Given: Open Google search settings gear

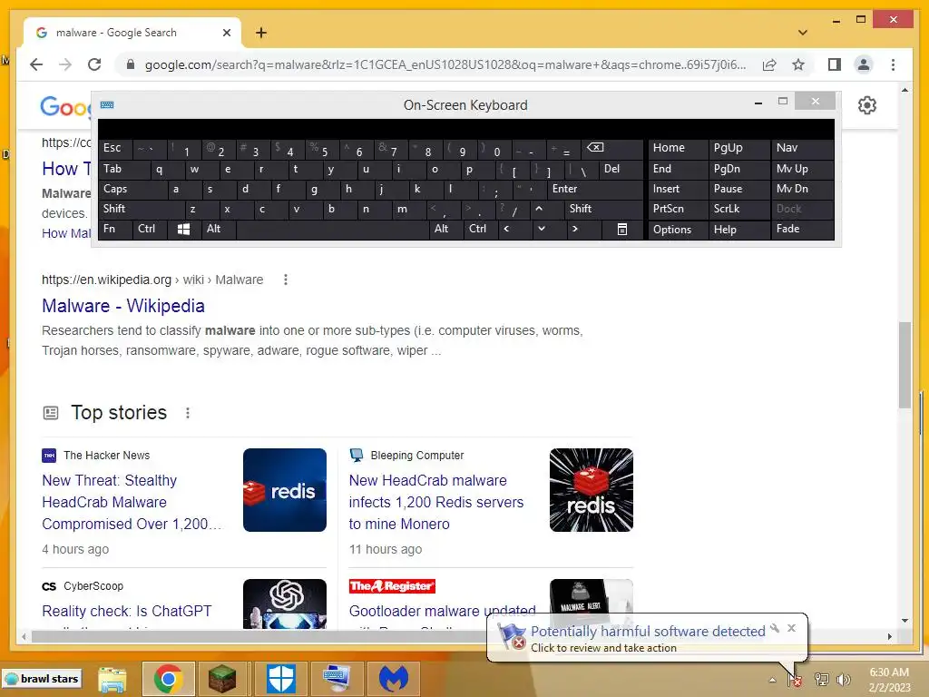Looking at the screenshot, I should 866,105.
